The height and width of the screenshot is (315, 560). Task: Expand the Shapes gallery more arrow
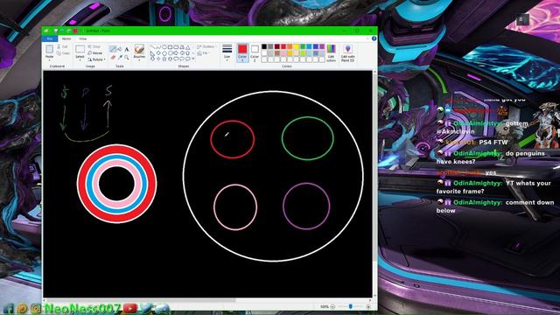point(193,59)
